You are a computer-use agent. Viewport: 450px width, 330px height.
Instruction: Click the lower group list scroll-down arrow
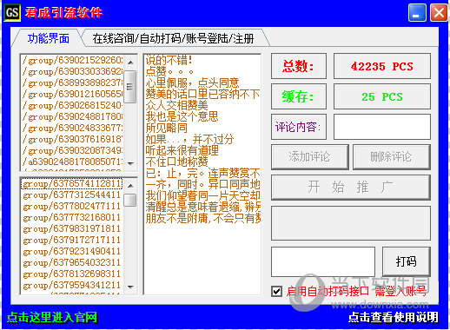130,287
